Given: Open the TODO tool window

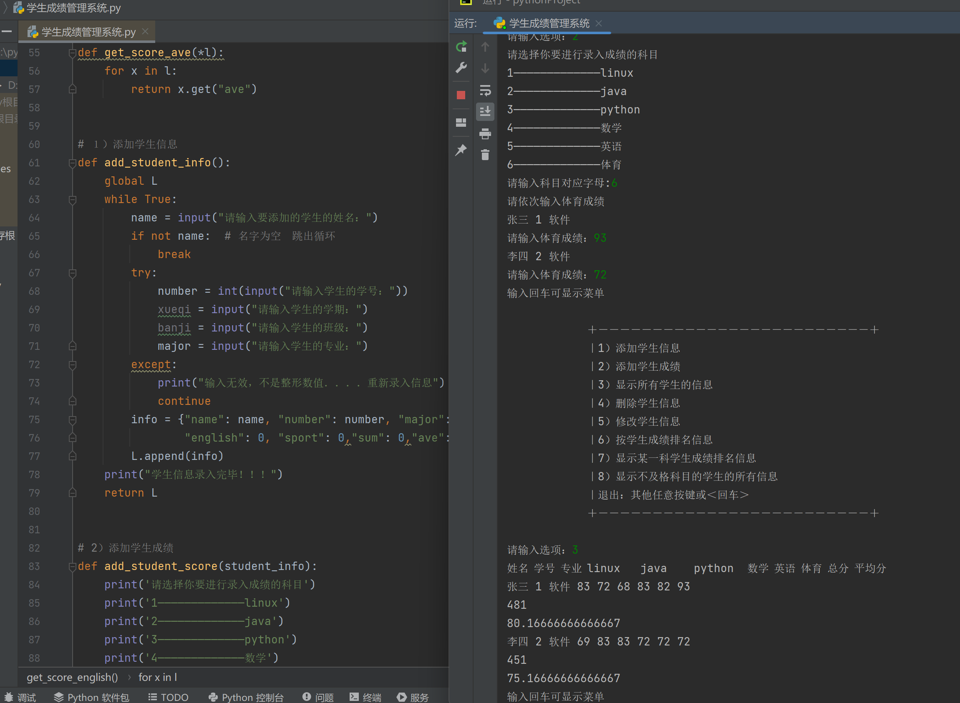Looking at the screenshot, I should point(169,697).
